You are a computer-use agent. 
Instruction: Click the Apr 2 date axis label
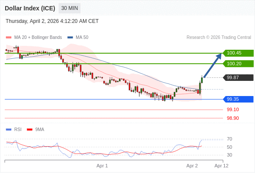point(192,166)
